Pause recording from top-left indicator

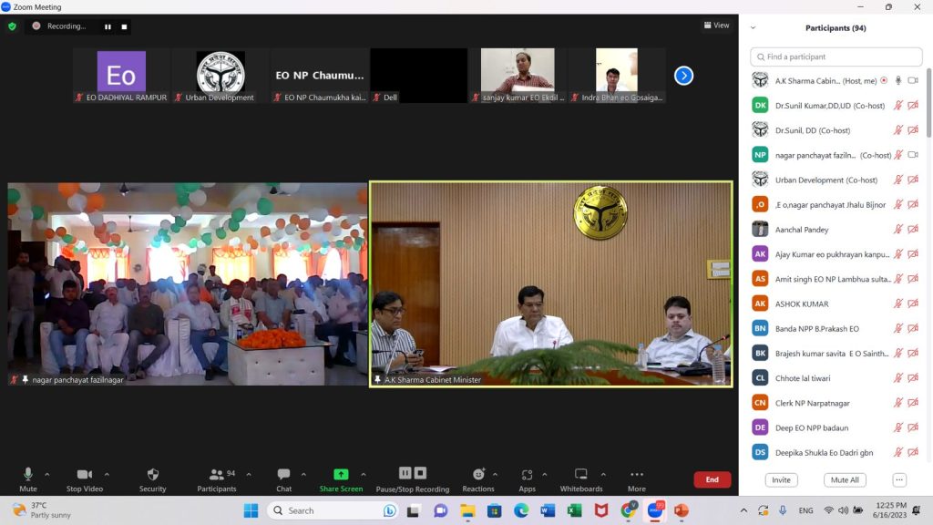(x=108, y=26)
